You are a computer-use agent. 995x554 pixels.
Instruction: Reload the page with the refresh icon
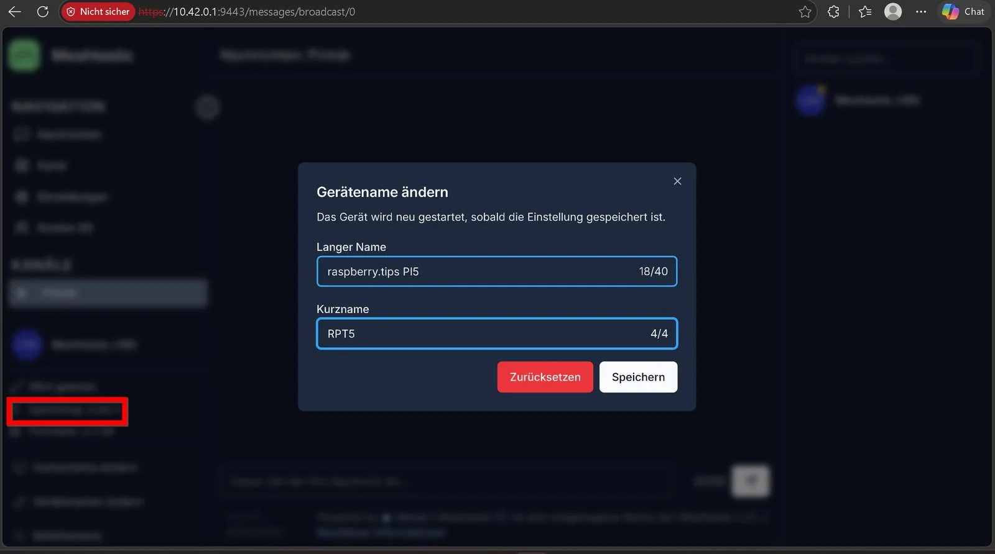(x=43, y=12)
